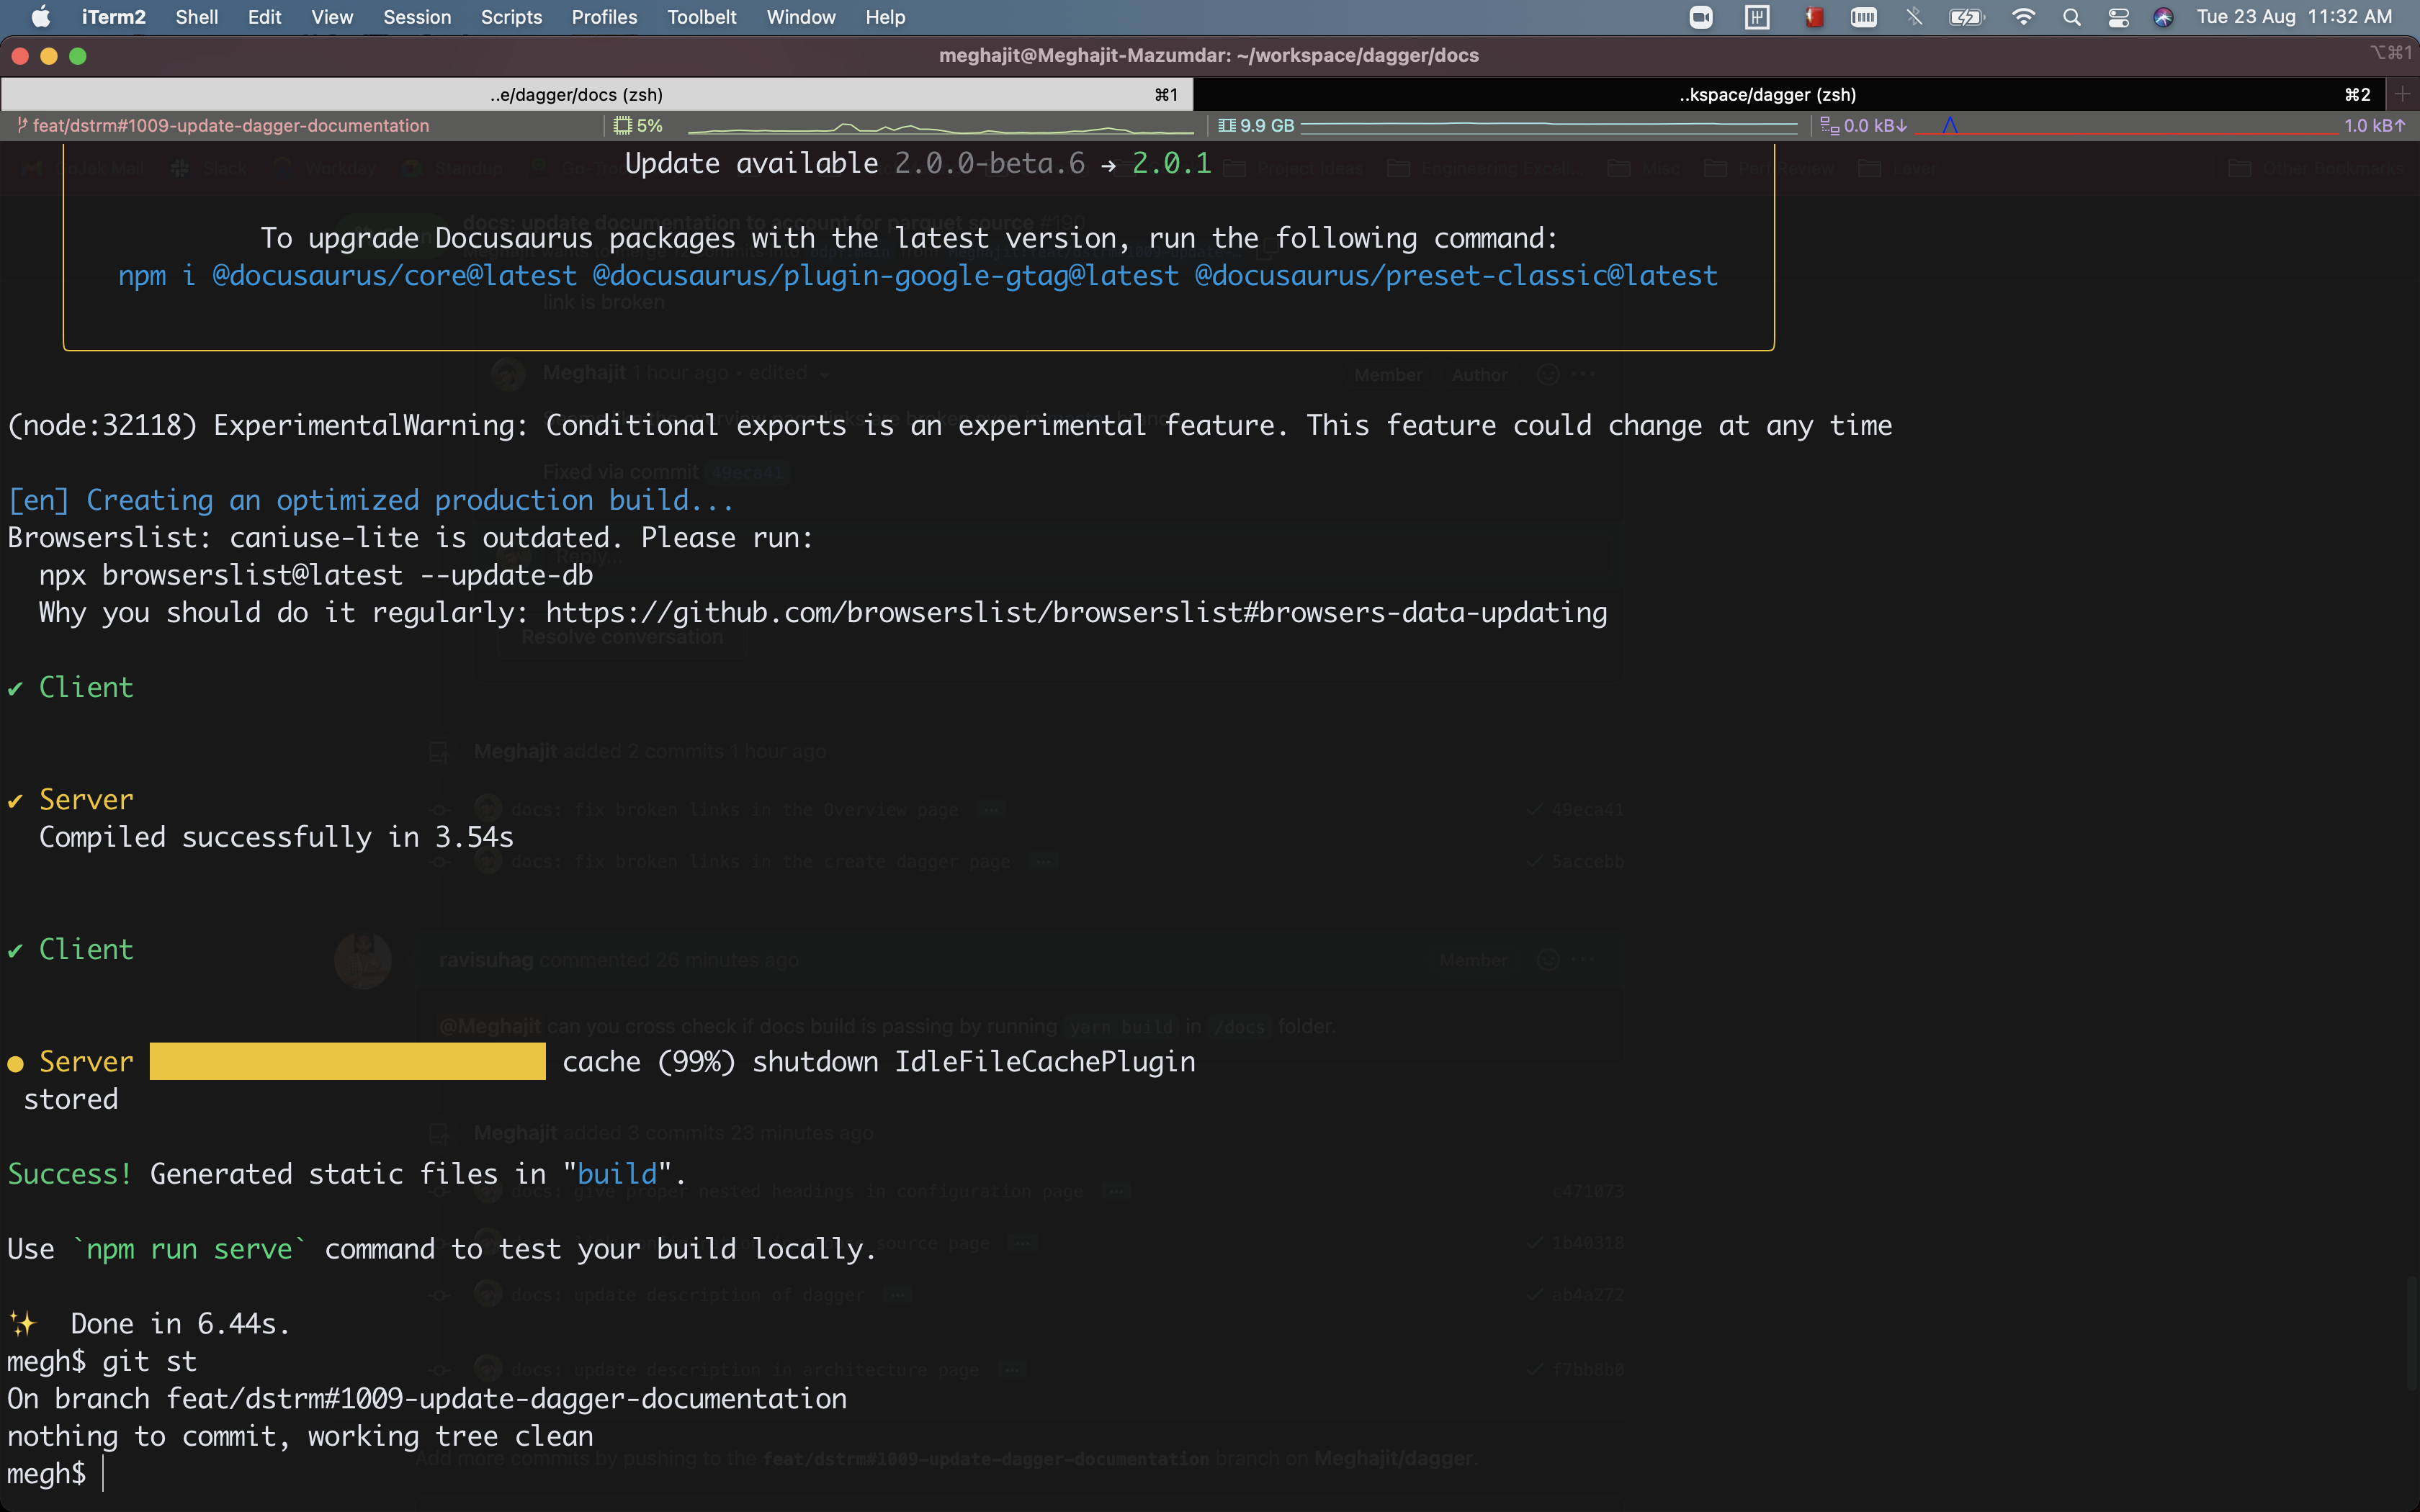
Task: Open the Wi-Fi status menu
Action: tap(2023, 17)
